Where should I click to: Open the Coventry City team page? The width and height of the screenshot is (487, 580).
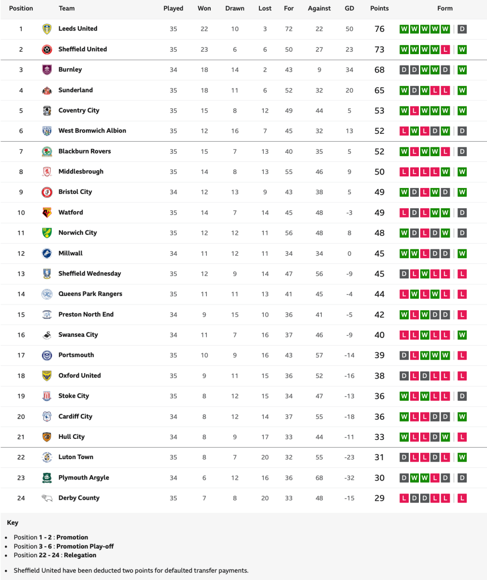point(79,110)
